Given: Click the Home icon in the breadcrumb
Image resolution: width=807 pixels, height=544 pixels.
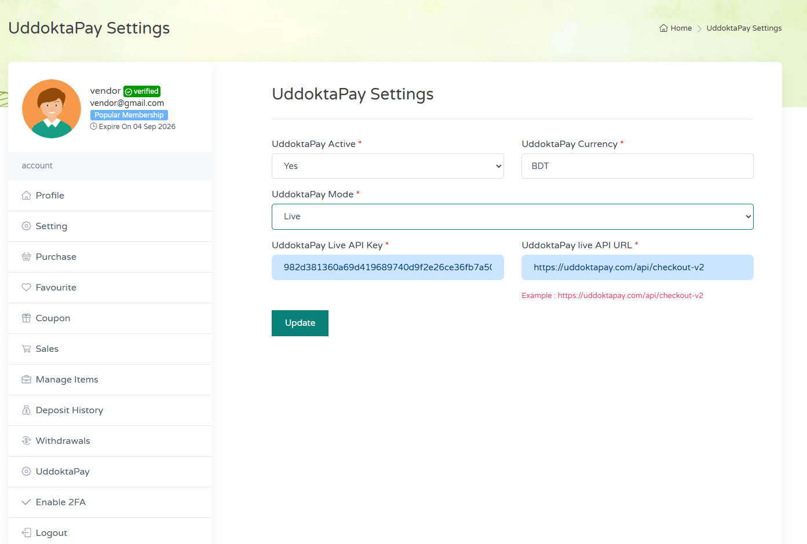Looking at the screenshot, I should pyautogui.click(x=662, y=27).
